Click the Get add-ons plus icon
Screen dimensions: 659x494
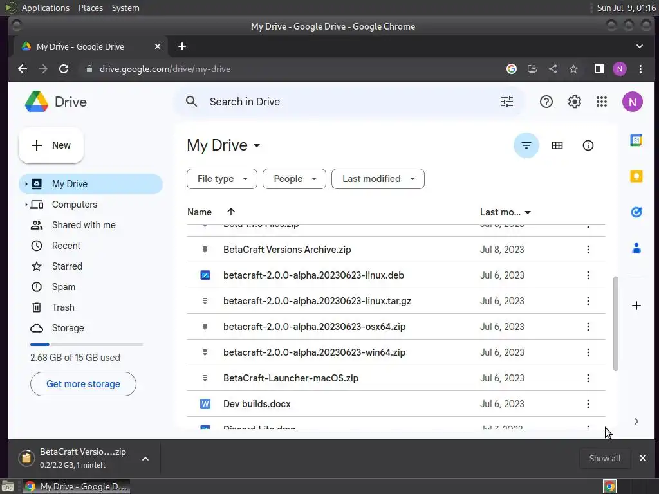click(x=636, y=306)
